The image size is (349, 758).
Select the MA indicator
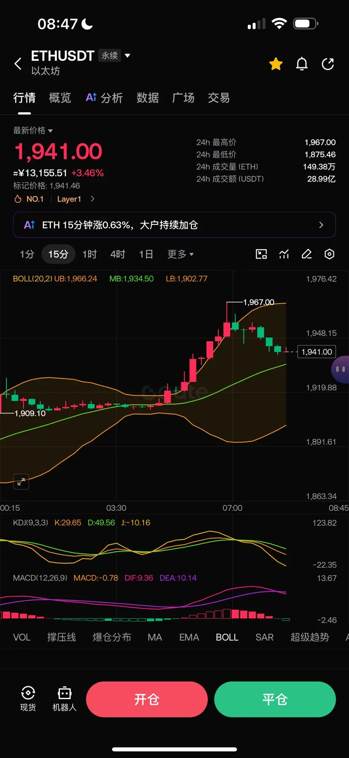click(155, 637)
